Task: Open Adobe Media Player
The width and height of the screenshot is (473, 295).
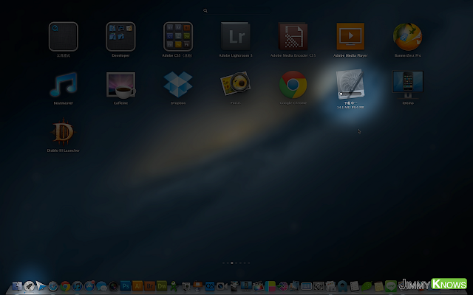Action: [350, 36]
